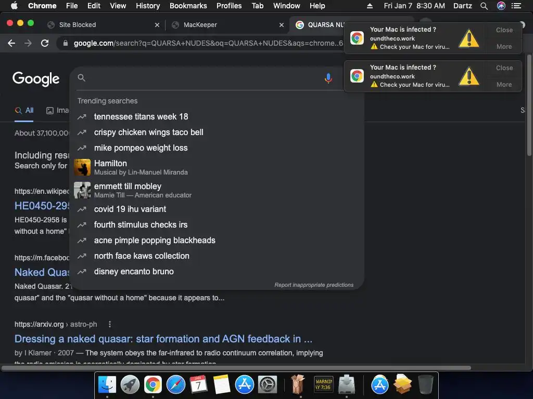Image resolution: width=533 pixels, height=399 pixels.
Task: Click the Google logo
Action: (36, 79)
